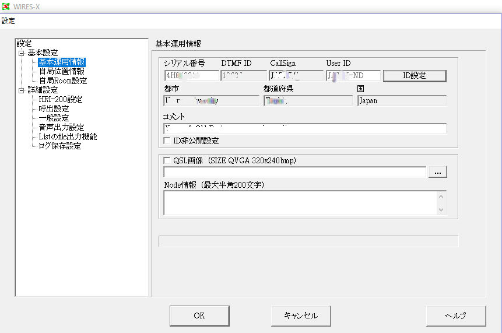The width and height of the screenshot is (502, 333).
Task: Select 一般設定 tree item
Action: coord(54,118)
